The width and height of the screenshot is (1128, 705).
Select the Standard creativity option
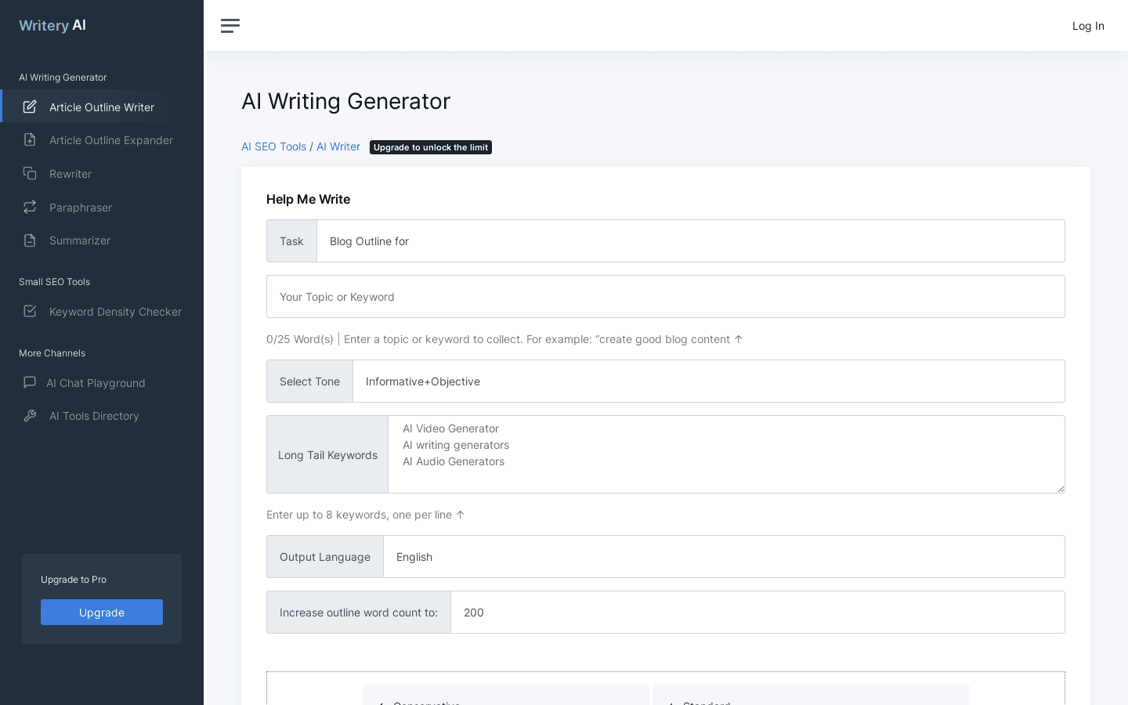811,701
